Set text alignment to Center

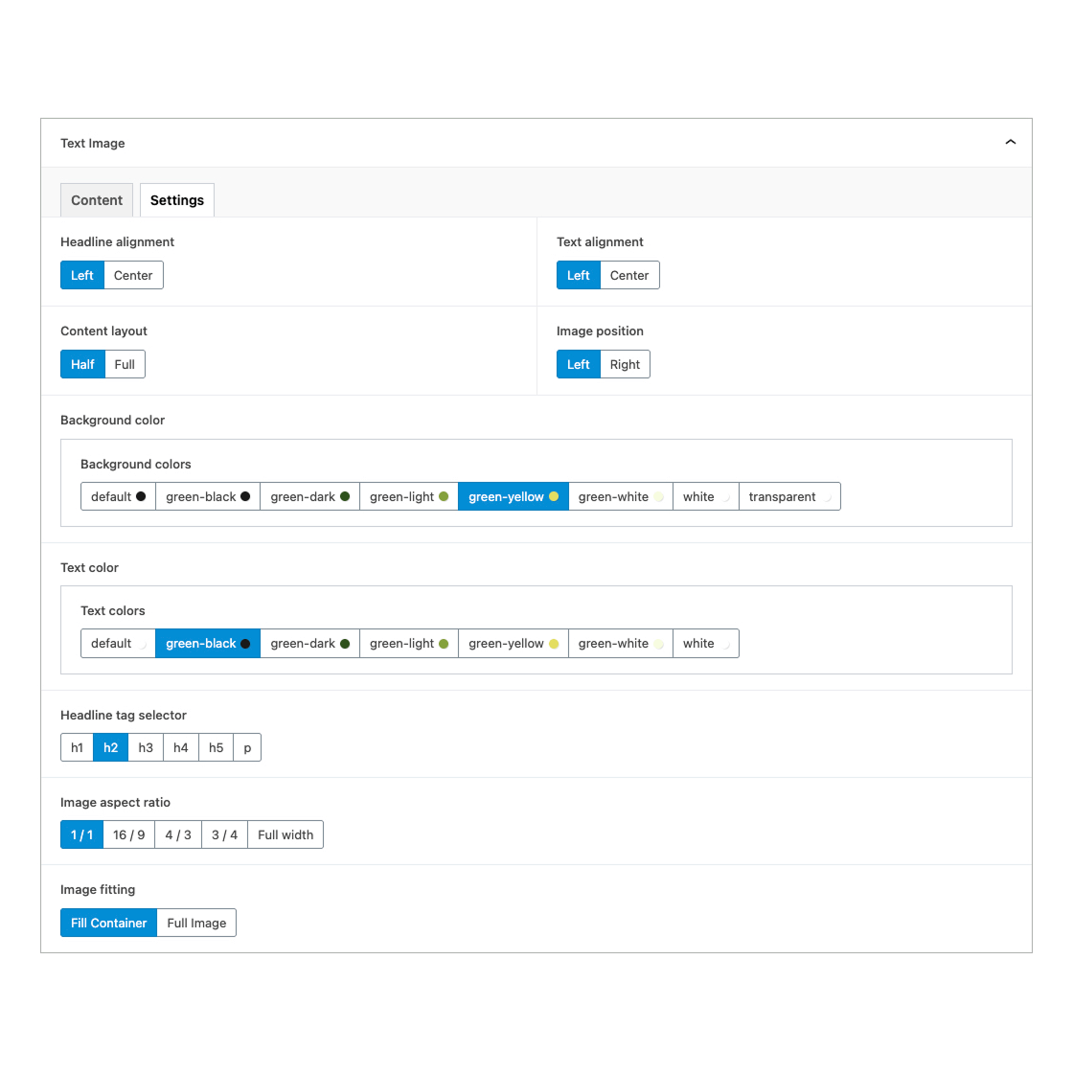629,276
